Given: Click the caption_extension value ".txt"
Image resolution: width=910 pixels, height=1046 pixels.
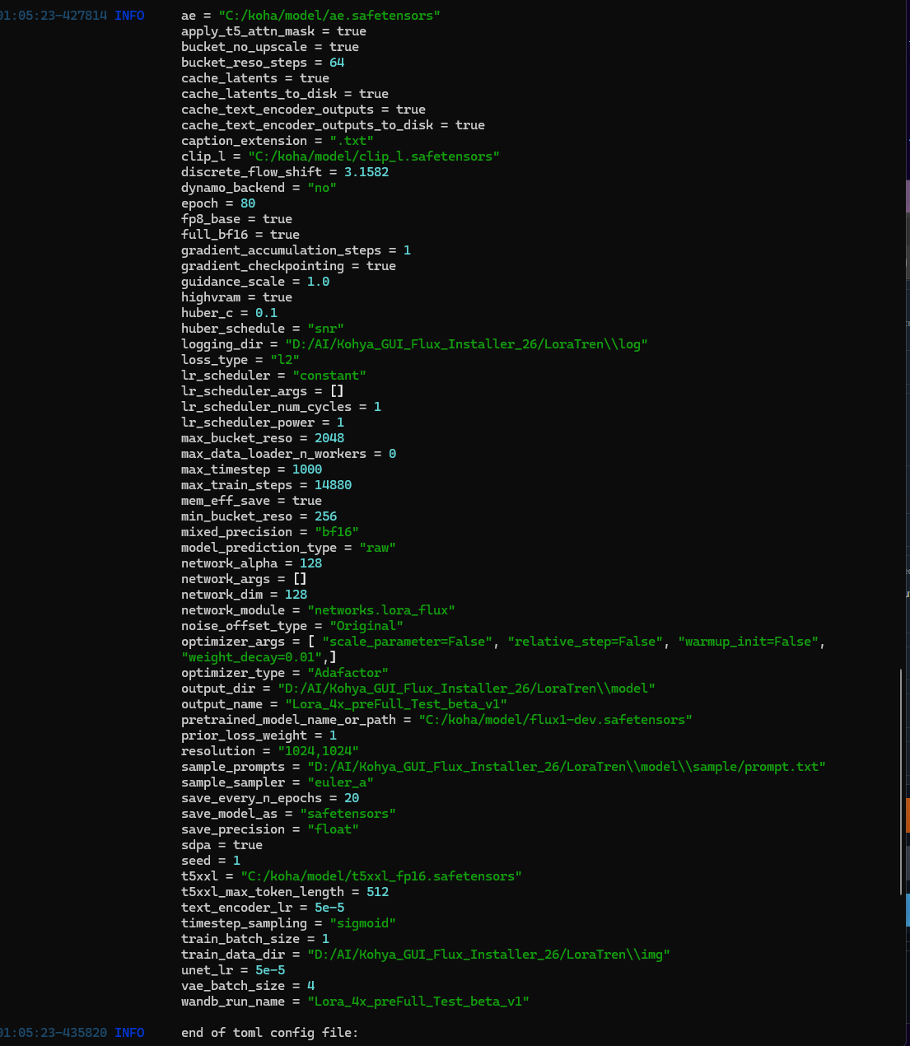Looking at the screenshot, I should [352, 141].
